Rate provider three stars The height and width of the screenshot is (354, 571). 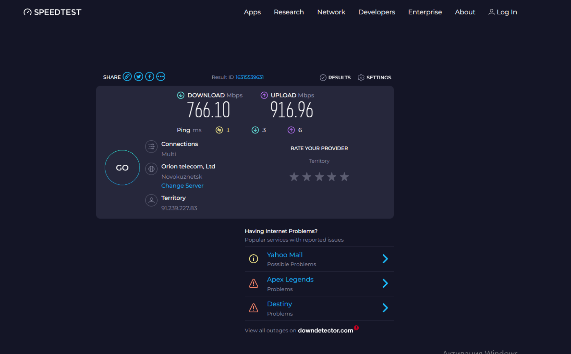click(x=319, y=177)
